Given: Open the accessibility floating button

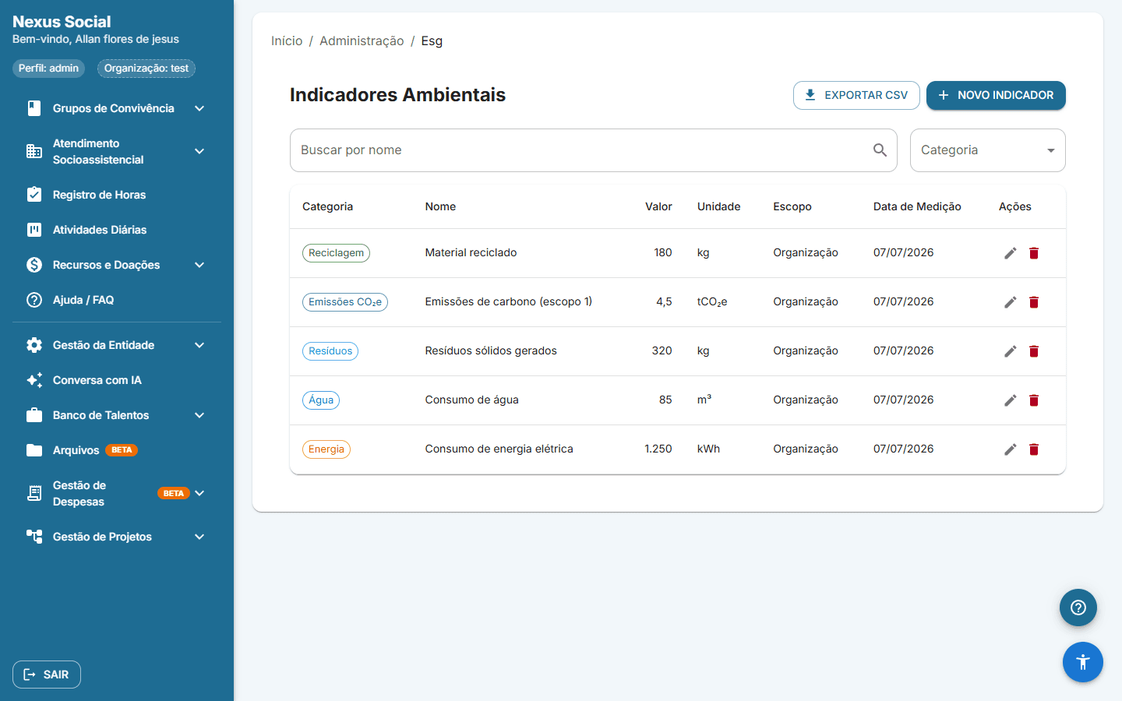Looking at the screenshot, I should 1083,662.
